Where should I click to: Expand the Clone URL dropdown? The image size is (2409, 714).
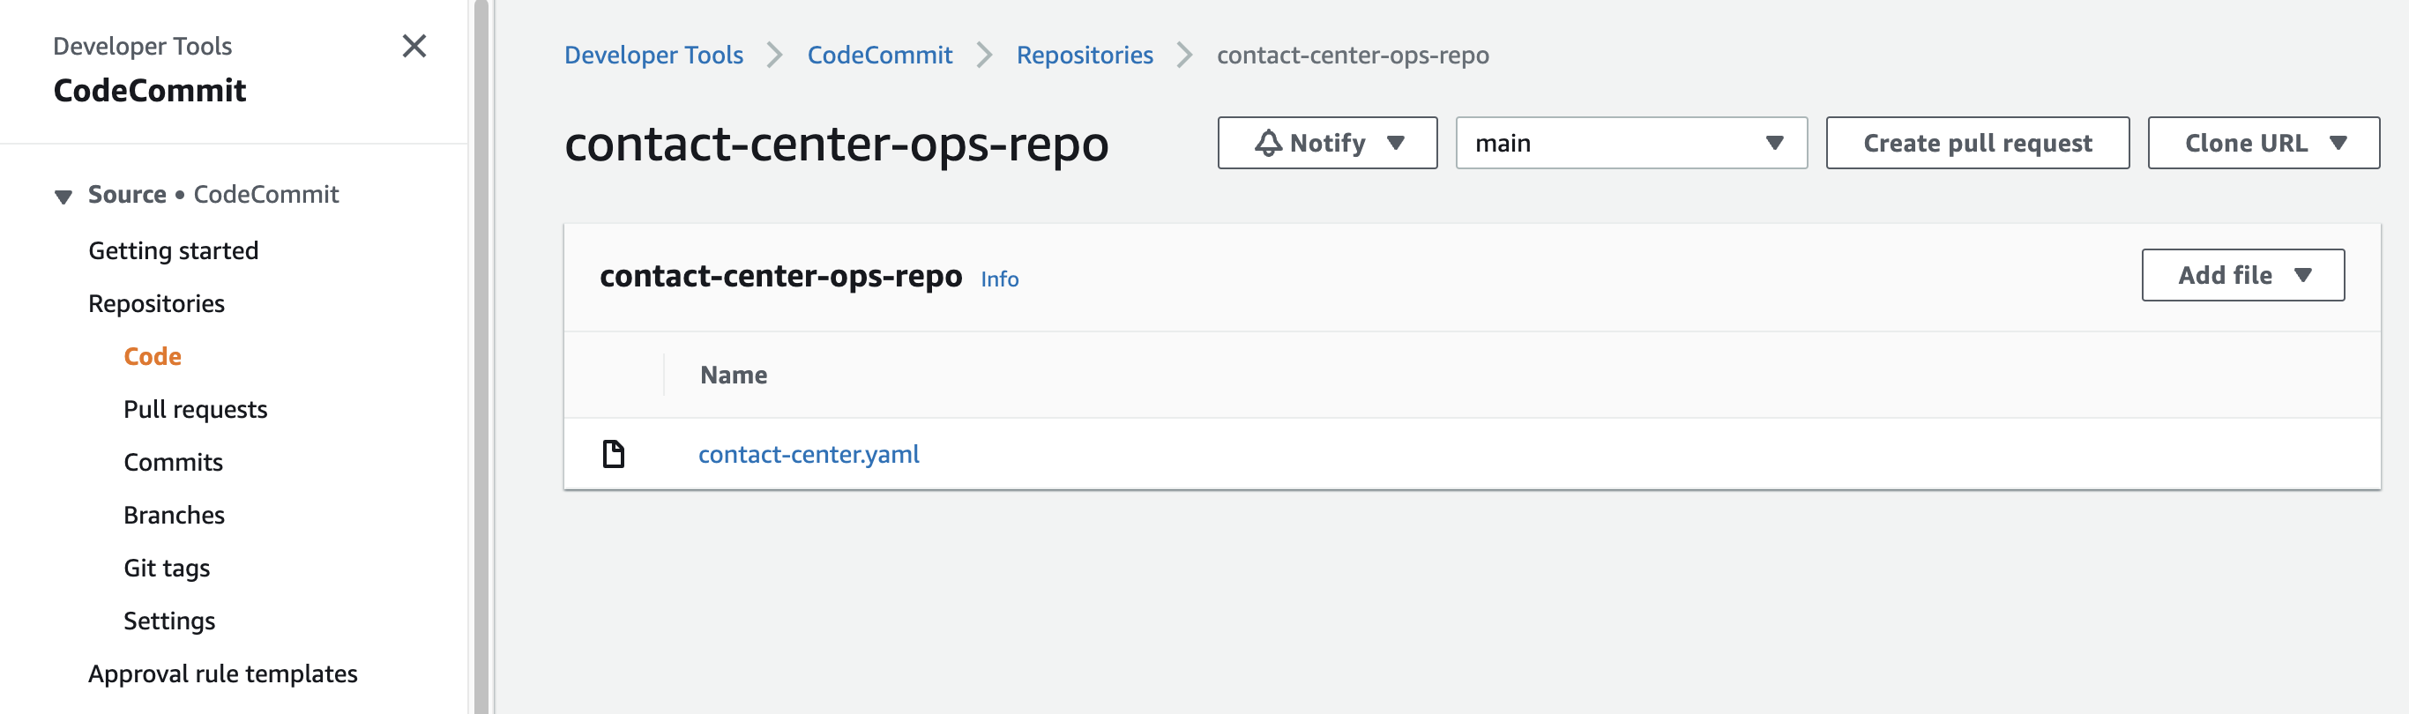pos(2264,143)
